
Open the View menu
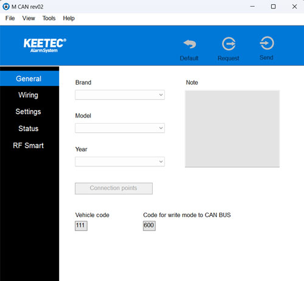(x=29, y=18)
